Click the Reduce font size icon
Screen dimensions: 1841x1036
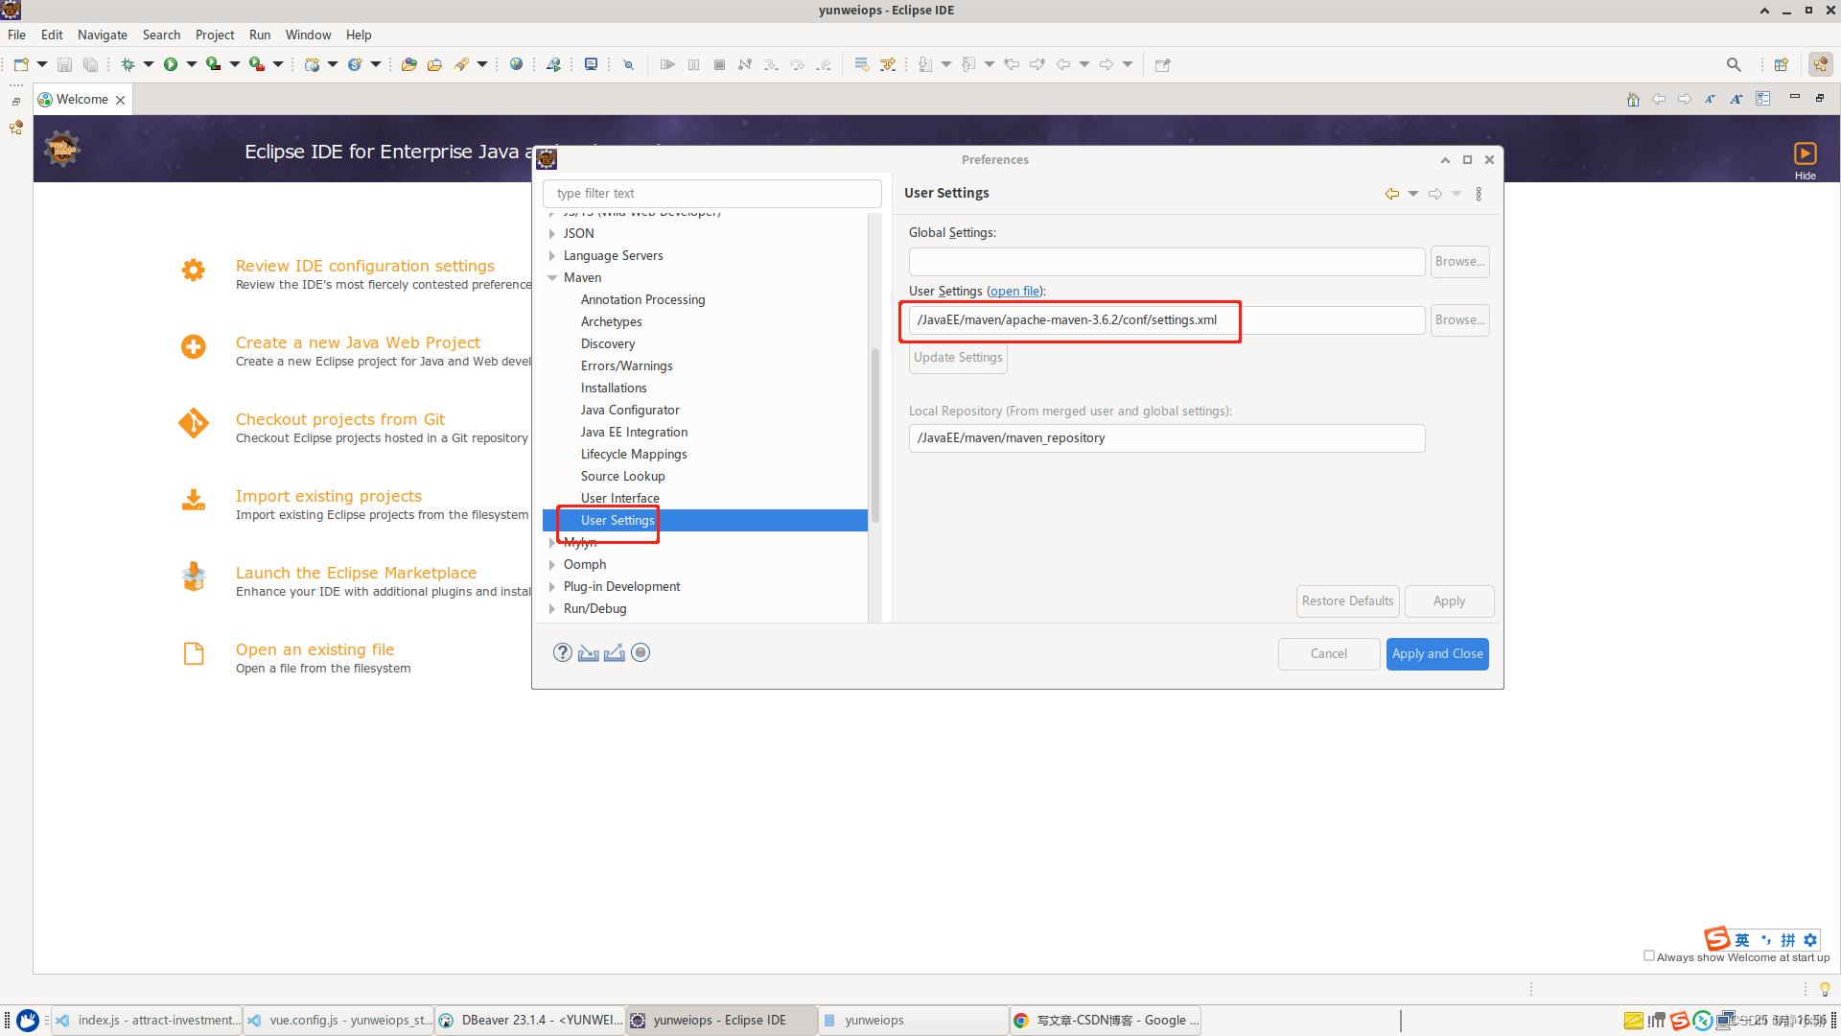point(1710,99)
